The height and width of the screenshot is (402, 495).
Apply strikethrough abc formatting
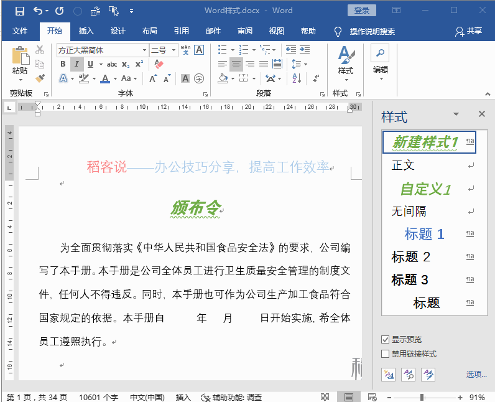[112, 64]
